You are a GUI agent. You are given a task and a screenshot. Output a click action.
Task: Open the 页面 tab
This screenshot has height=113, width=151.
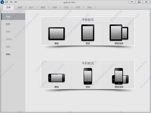pos(89,7)
